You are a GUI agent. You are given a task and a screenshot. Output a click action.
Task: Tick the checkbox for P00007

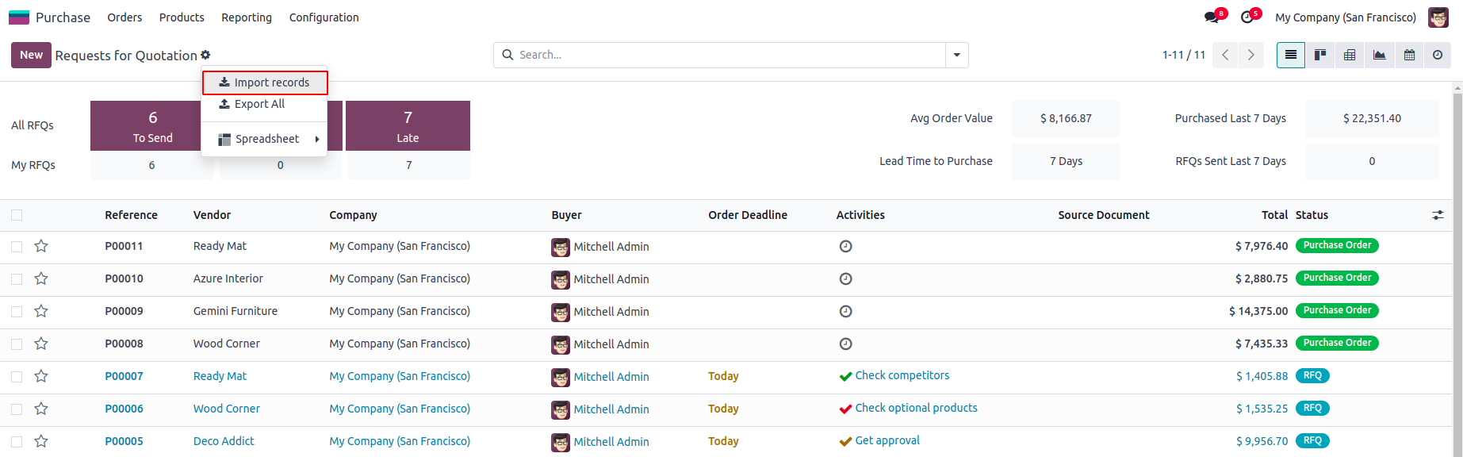point(17,376)
